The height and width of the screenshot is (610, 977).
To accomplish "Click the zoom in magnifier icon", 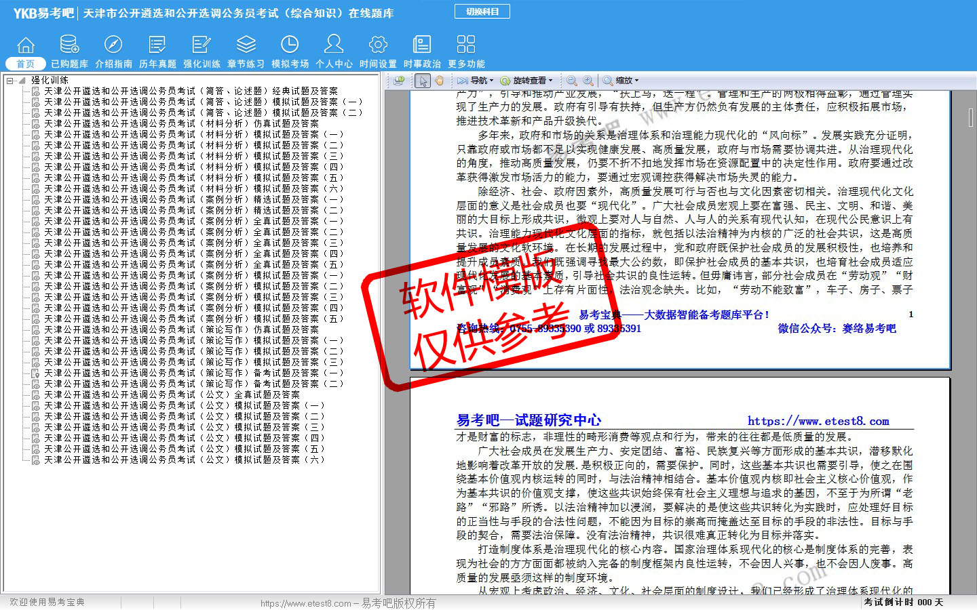I will (x=588, y=81).
